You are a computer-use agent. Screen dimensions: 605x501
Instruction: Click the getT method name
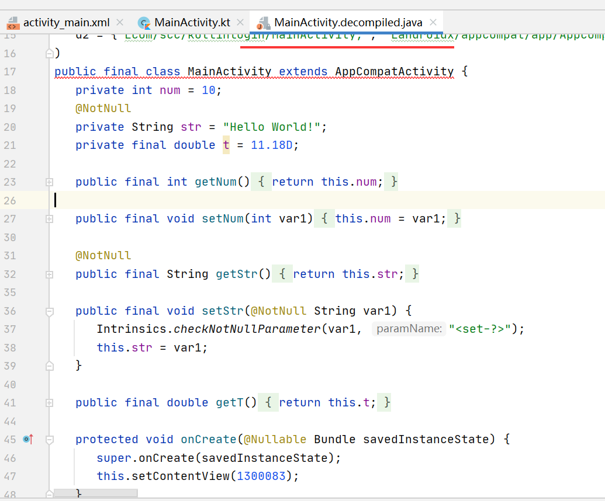[x=230, y=402]
